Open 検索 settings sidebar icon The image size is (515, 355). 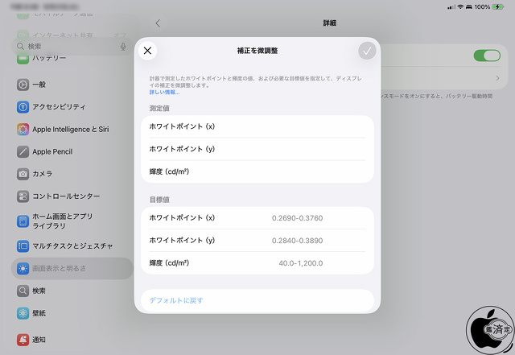[23, 291]
